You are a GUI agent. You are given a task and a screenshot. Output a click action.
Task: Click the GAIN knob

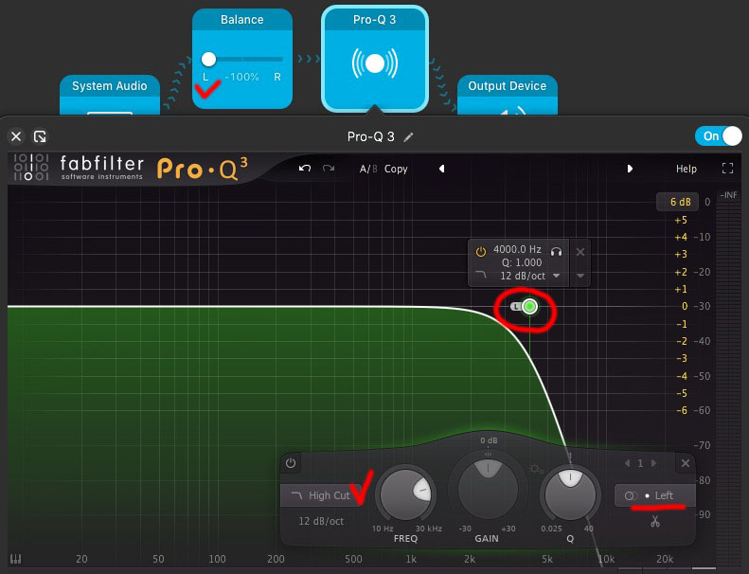pyautogui.click(x=488, y=489)
